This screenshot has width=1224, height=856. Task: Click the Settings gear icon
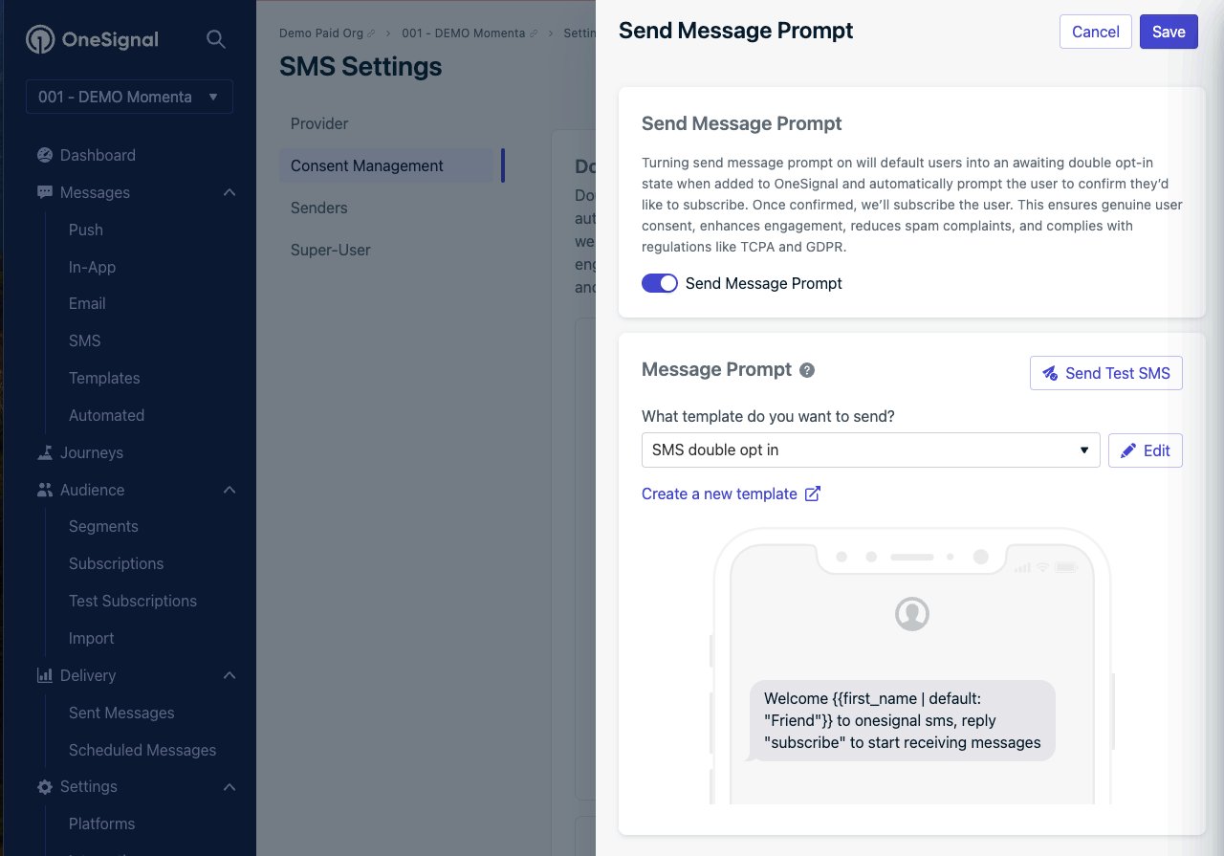45,786
